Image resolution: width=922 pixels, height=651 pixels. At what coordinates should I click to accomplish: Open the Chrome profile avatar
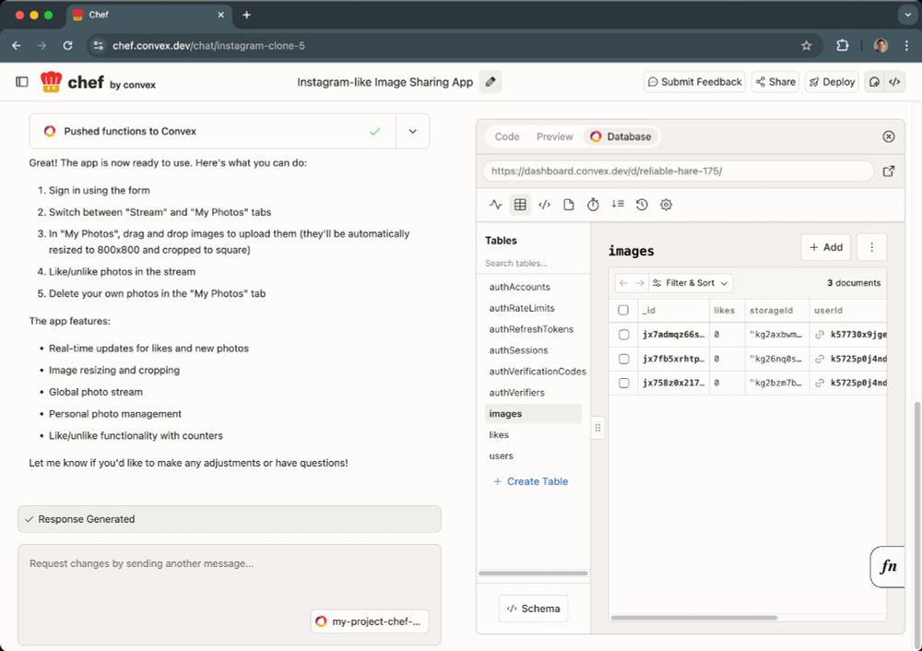point(881,46)
